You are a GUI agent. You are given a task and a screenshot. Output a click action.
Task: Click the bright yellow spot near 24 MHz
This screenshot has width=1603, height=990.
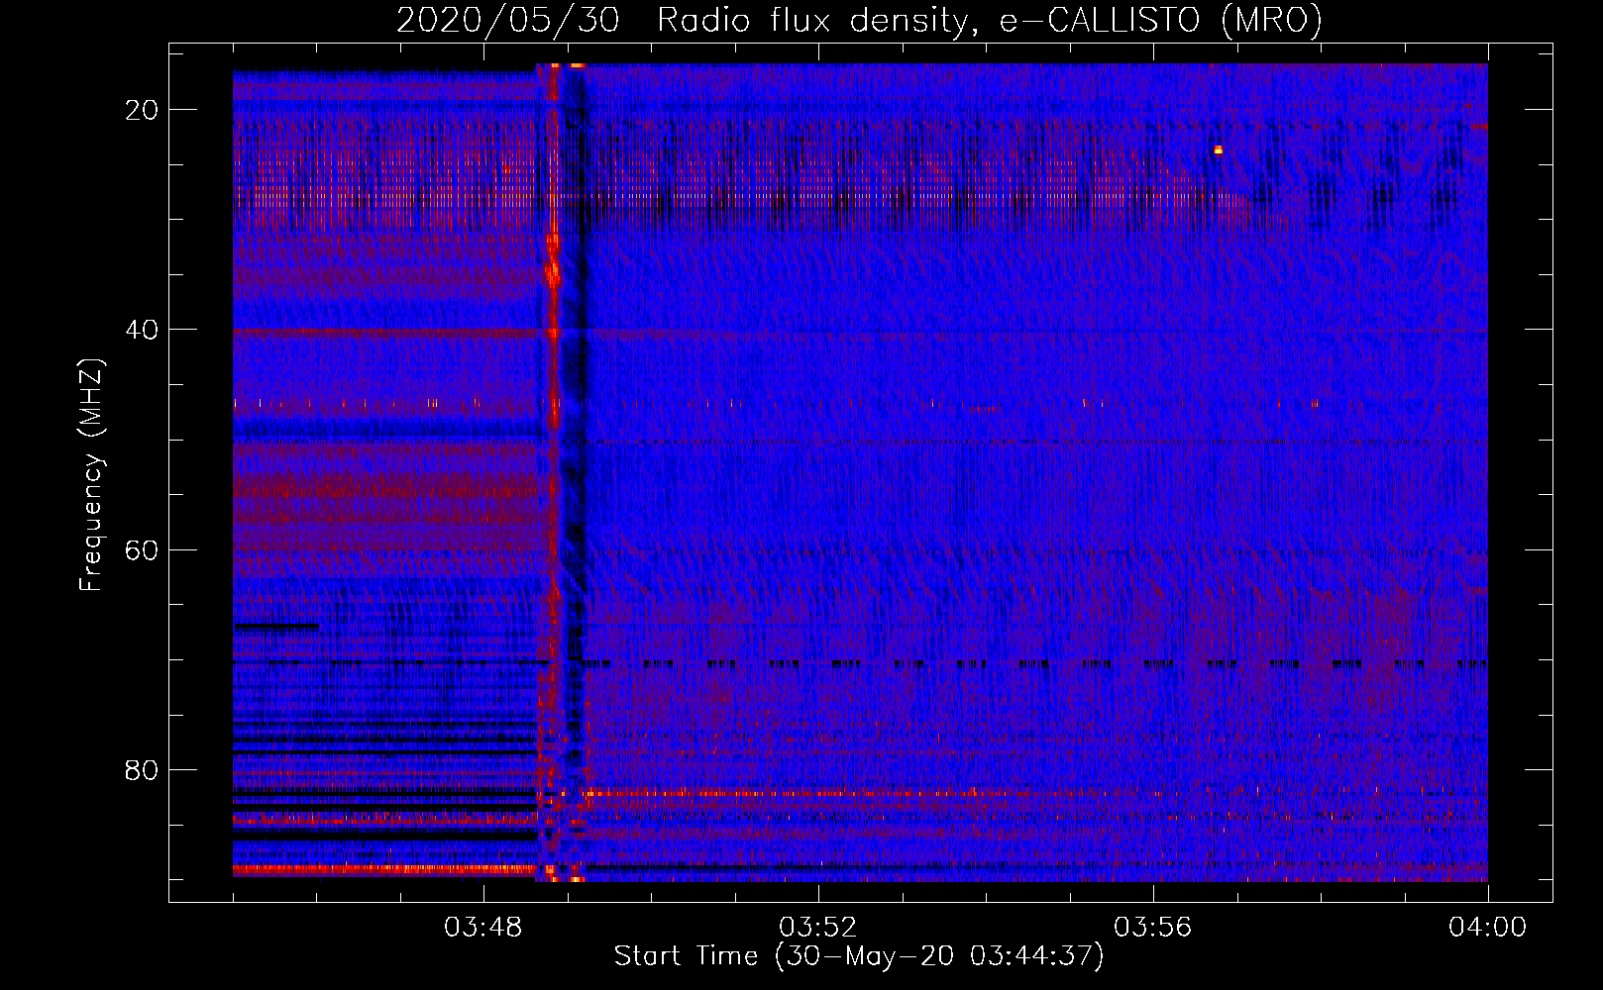pos(1219,150)
